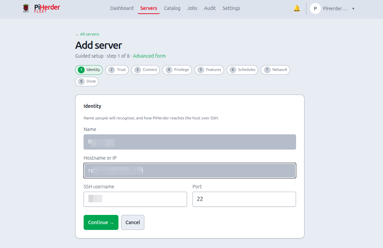Focus the Port field showing 22

click(244, 199)
